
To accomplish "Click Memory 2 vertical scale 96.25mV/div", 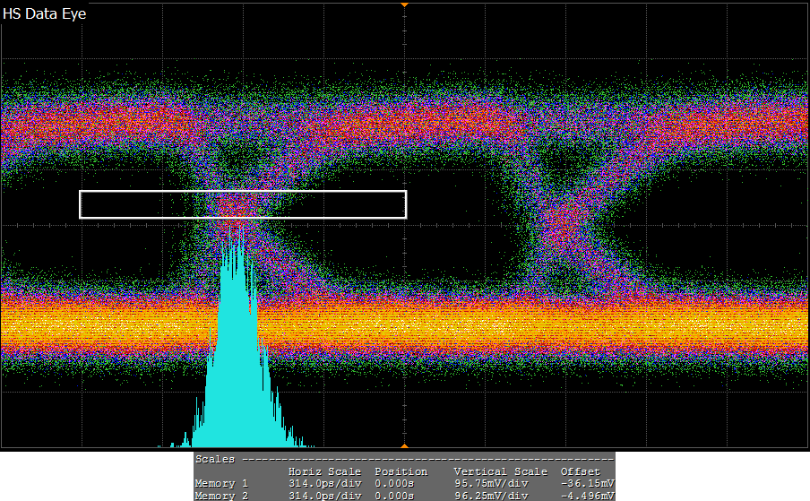I will click(x=492, y=496).
